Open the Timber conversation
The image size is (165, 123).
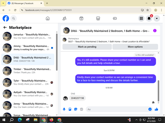(x=28, y=71)
